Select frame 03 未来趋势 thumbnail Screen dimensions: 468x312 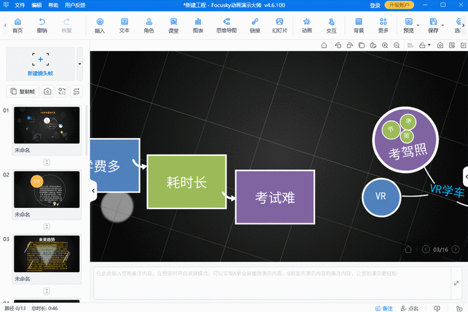click(47, 254)
